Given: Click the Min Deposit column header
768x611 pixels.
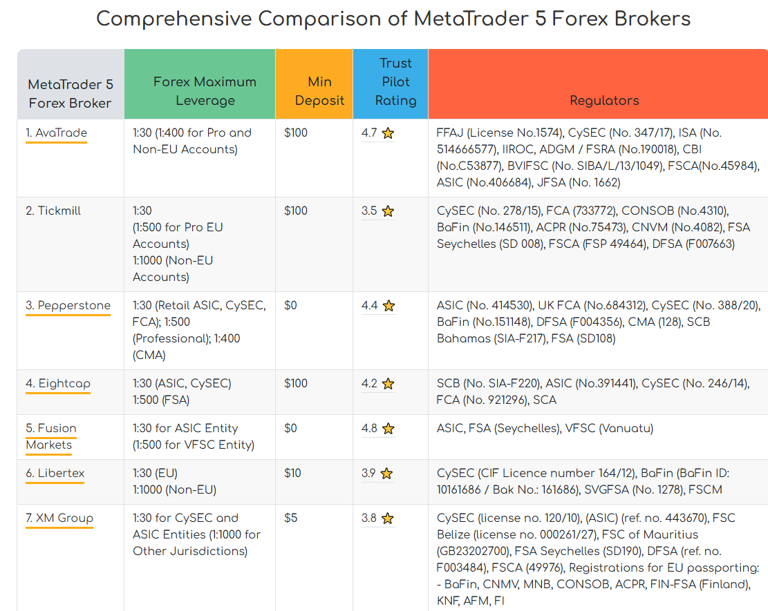Looking at the screenshot, I should (x=319, y=91).
